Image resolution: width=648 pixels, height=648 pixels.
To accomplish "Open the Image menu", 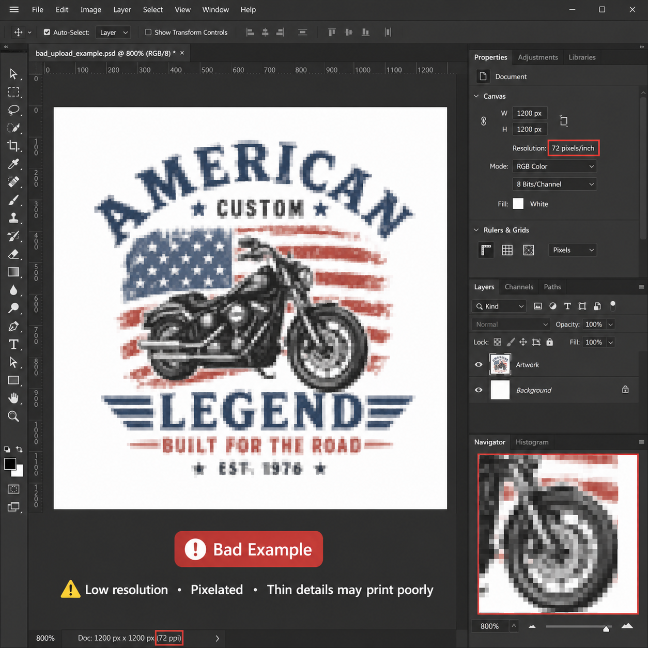I will (x=90, y=10).
